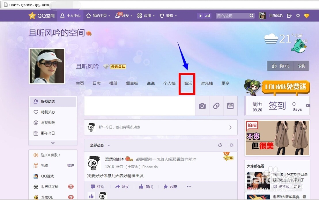Image resolution: width=319 pixels, height=200 pixels.
Task: Open feed settings gear icon
Action: [232, 145]
